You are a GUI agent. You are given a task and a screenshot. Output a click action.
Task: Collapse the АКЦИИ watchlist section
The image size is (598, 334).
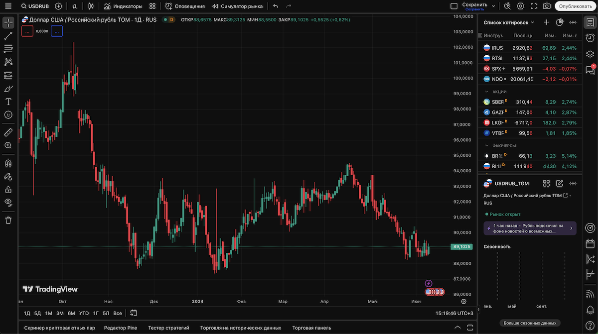pos(487,92)
